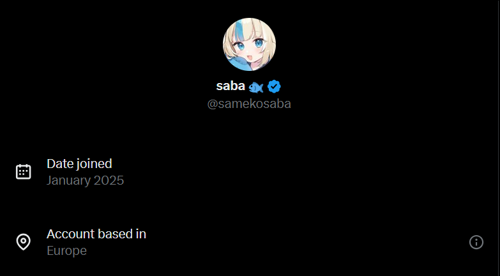Click the location pin icon

pyautogui.click(x=23, y=242)
